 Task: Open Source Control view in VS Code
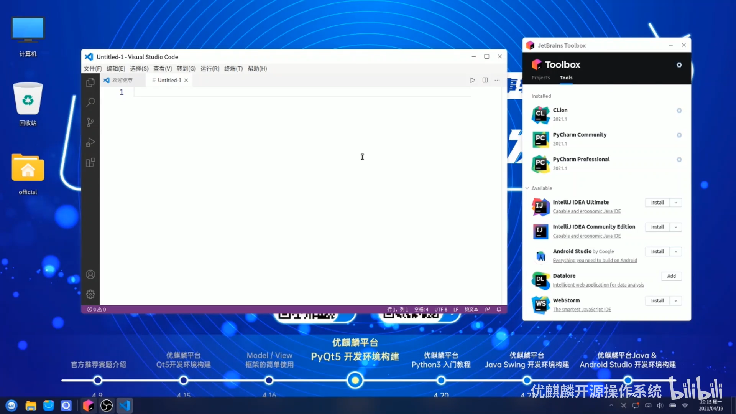tap(90, 122)
